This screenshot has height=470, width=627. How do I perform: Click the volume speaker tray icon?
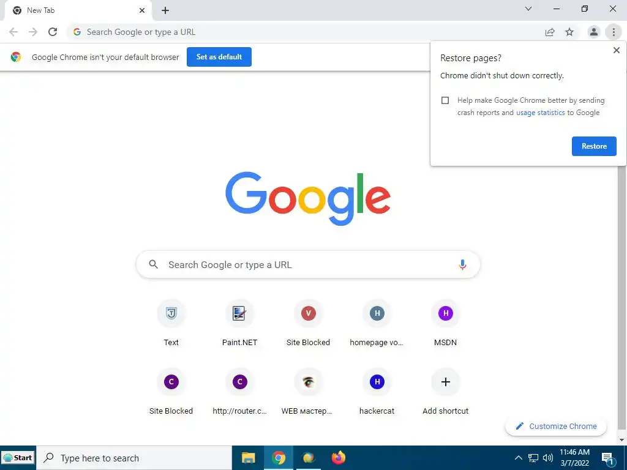(x=548, y=458)
